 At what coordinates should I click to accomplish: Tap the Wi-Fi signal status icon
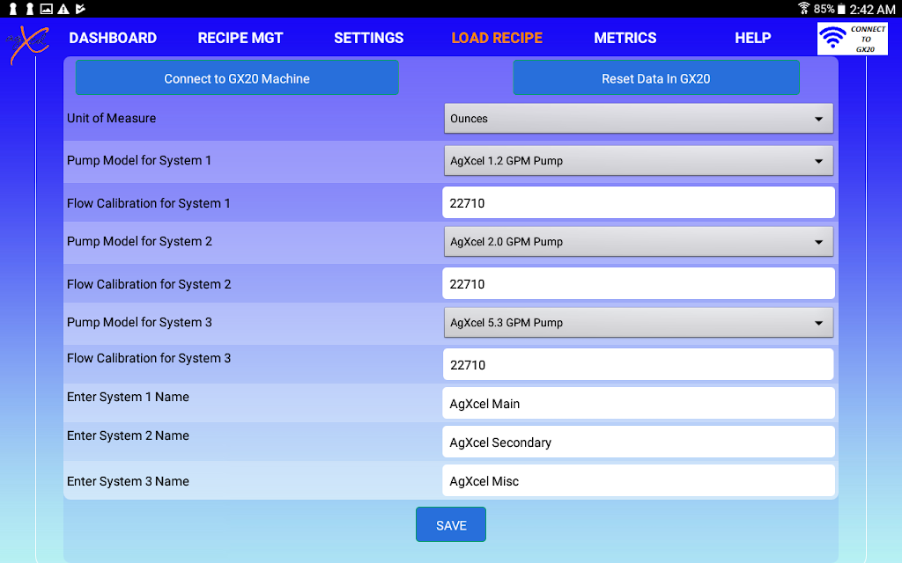(x=803, y=8)
